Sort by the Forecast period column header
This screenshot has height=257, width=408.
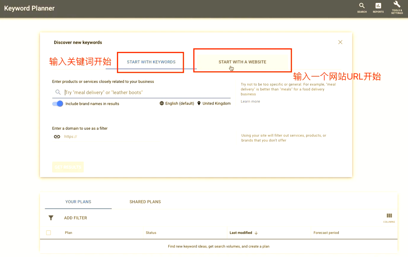click(326, 233)
